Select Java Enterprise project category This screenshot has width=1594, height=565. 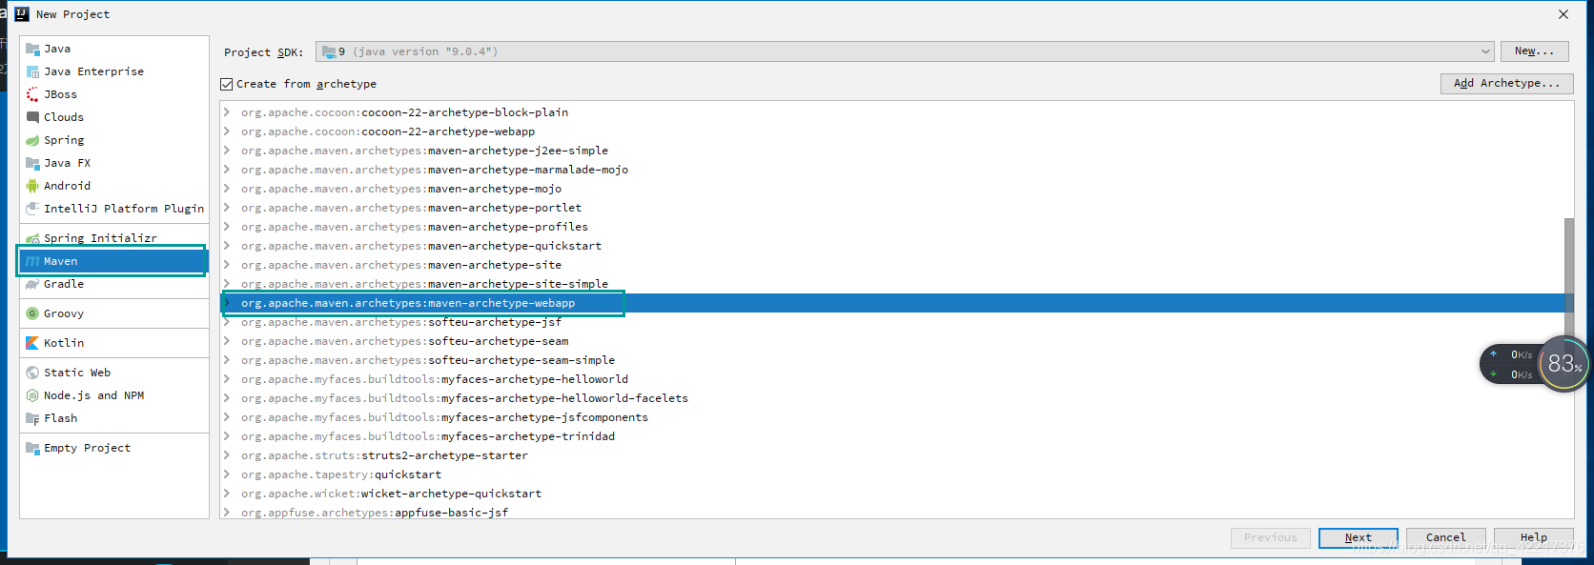click(114, 71)
